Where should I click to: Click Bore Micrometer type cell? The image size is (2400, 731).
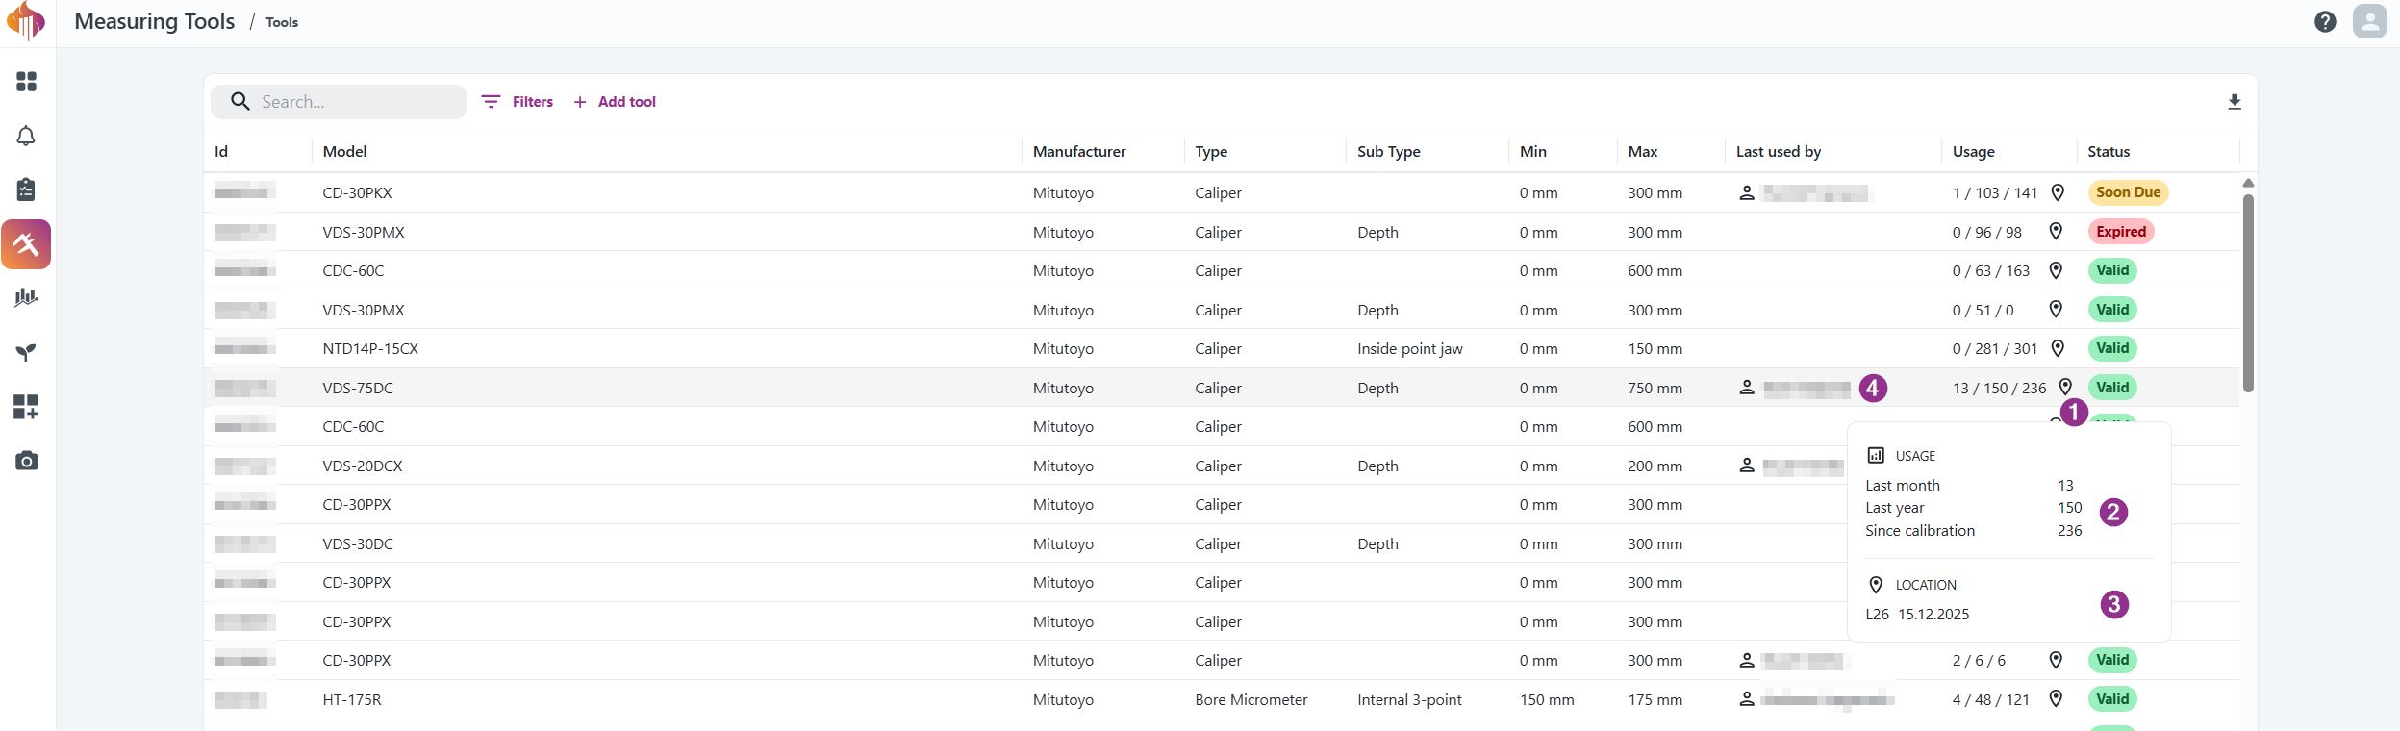[1251, 699]
